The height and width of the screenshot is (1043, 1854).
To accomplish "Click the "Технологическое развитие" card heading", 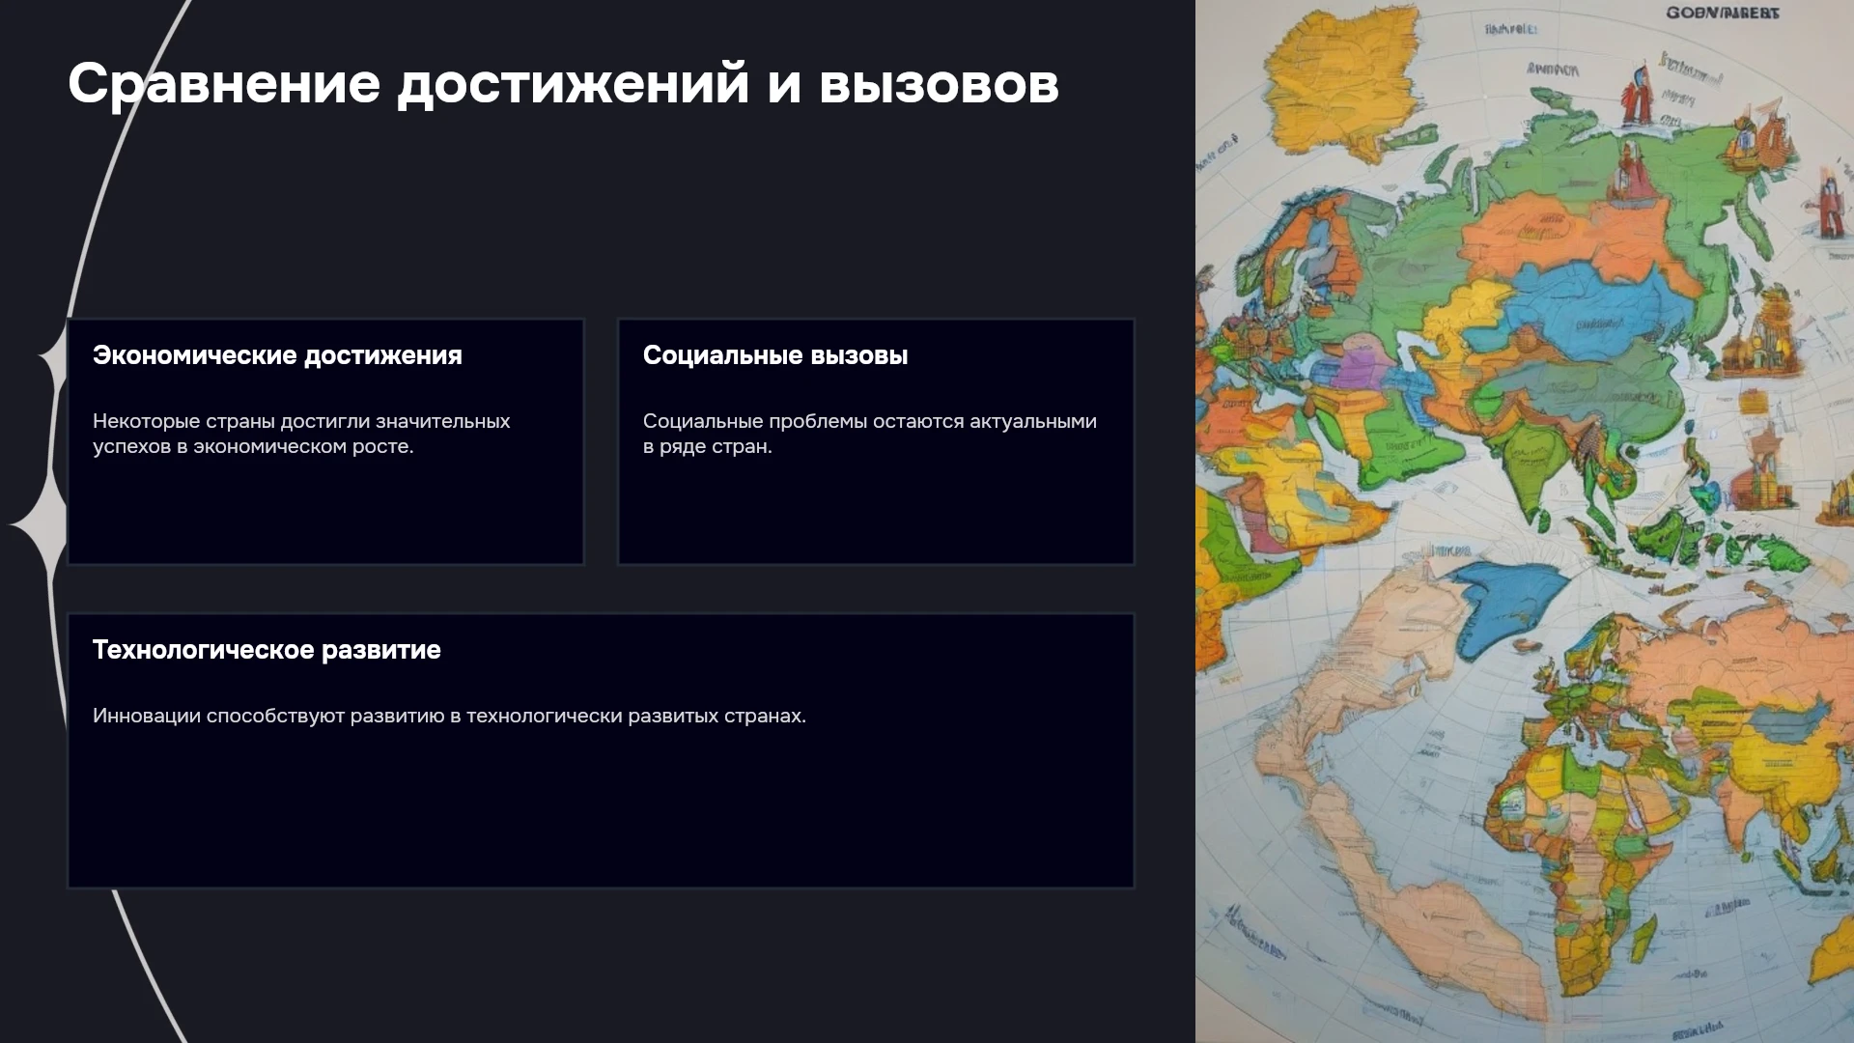I will [x=267, y=650].
